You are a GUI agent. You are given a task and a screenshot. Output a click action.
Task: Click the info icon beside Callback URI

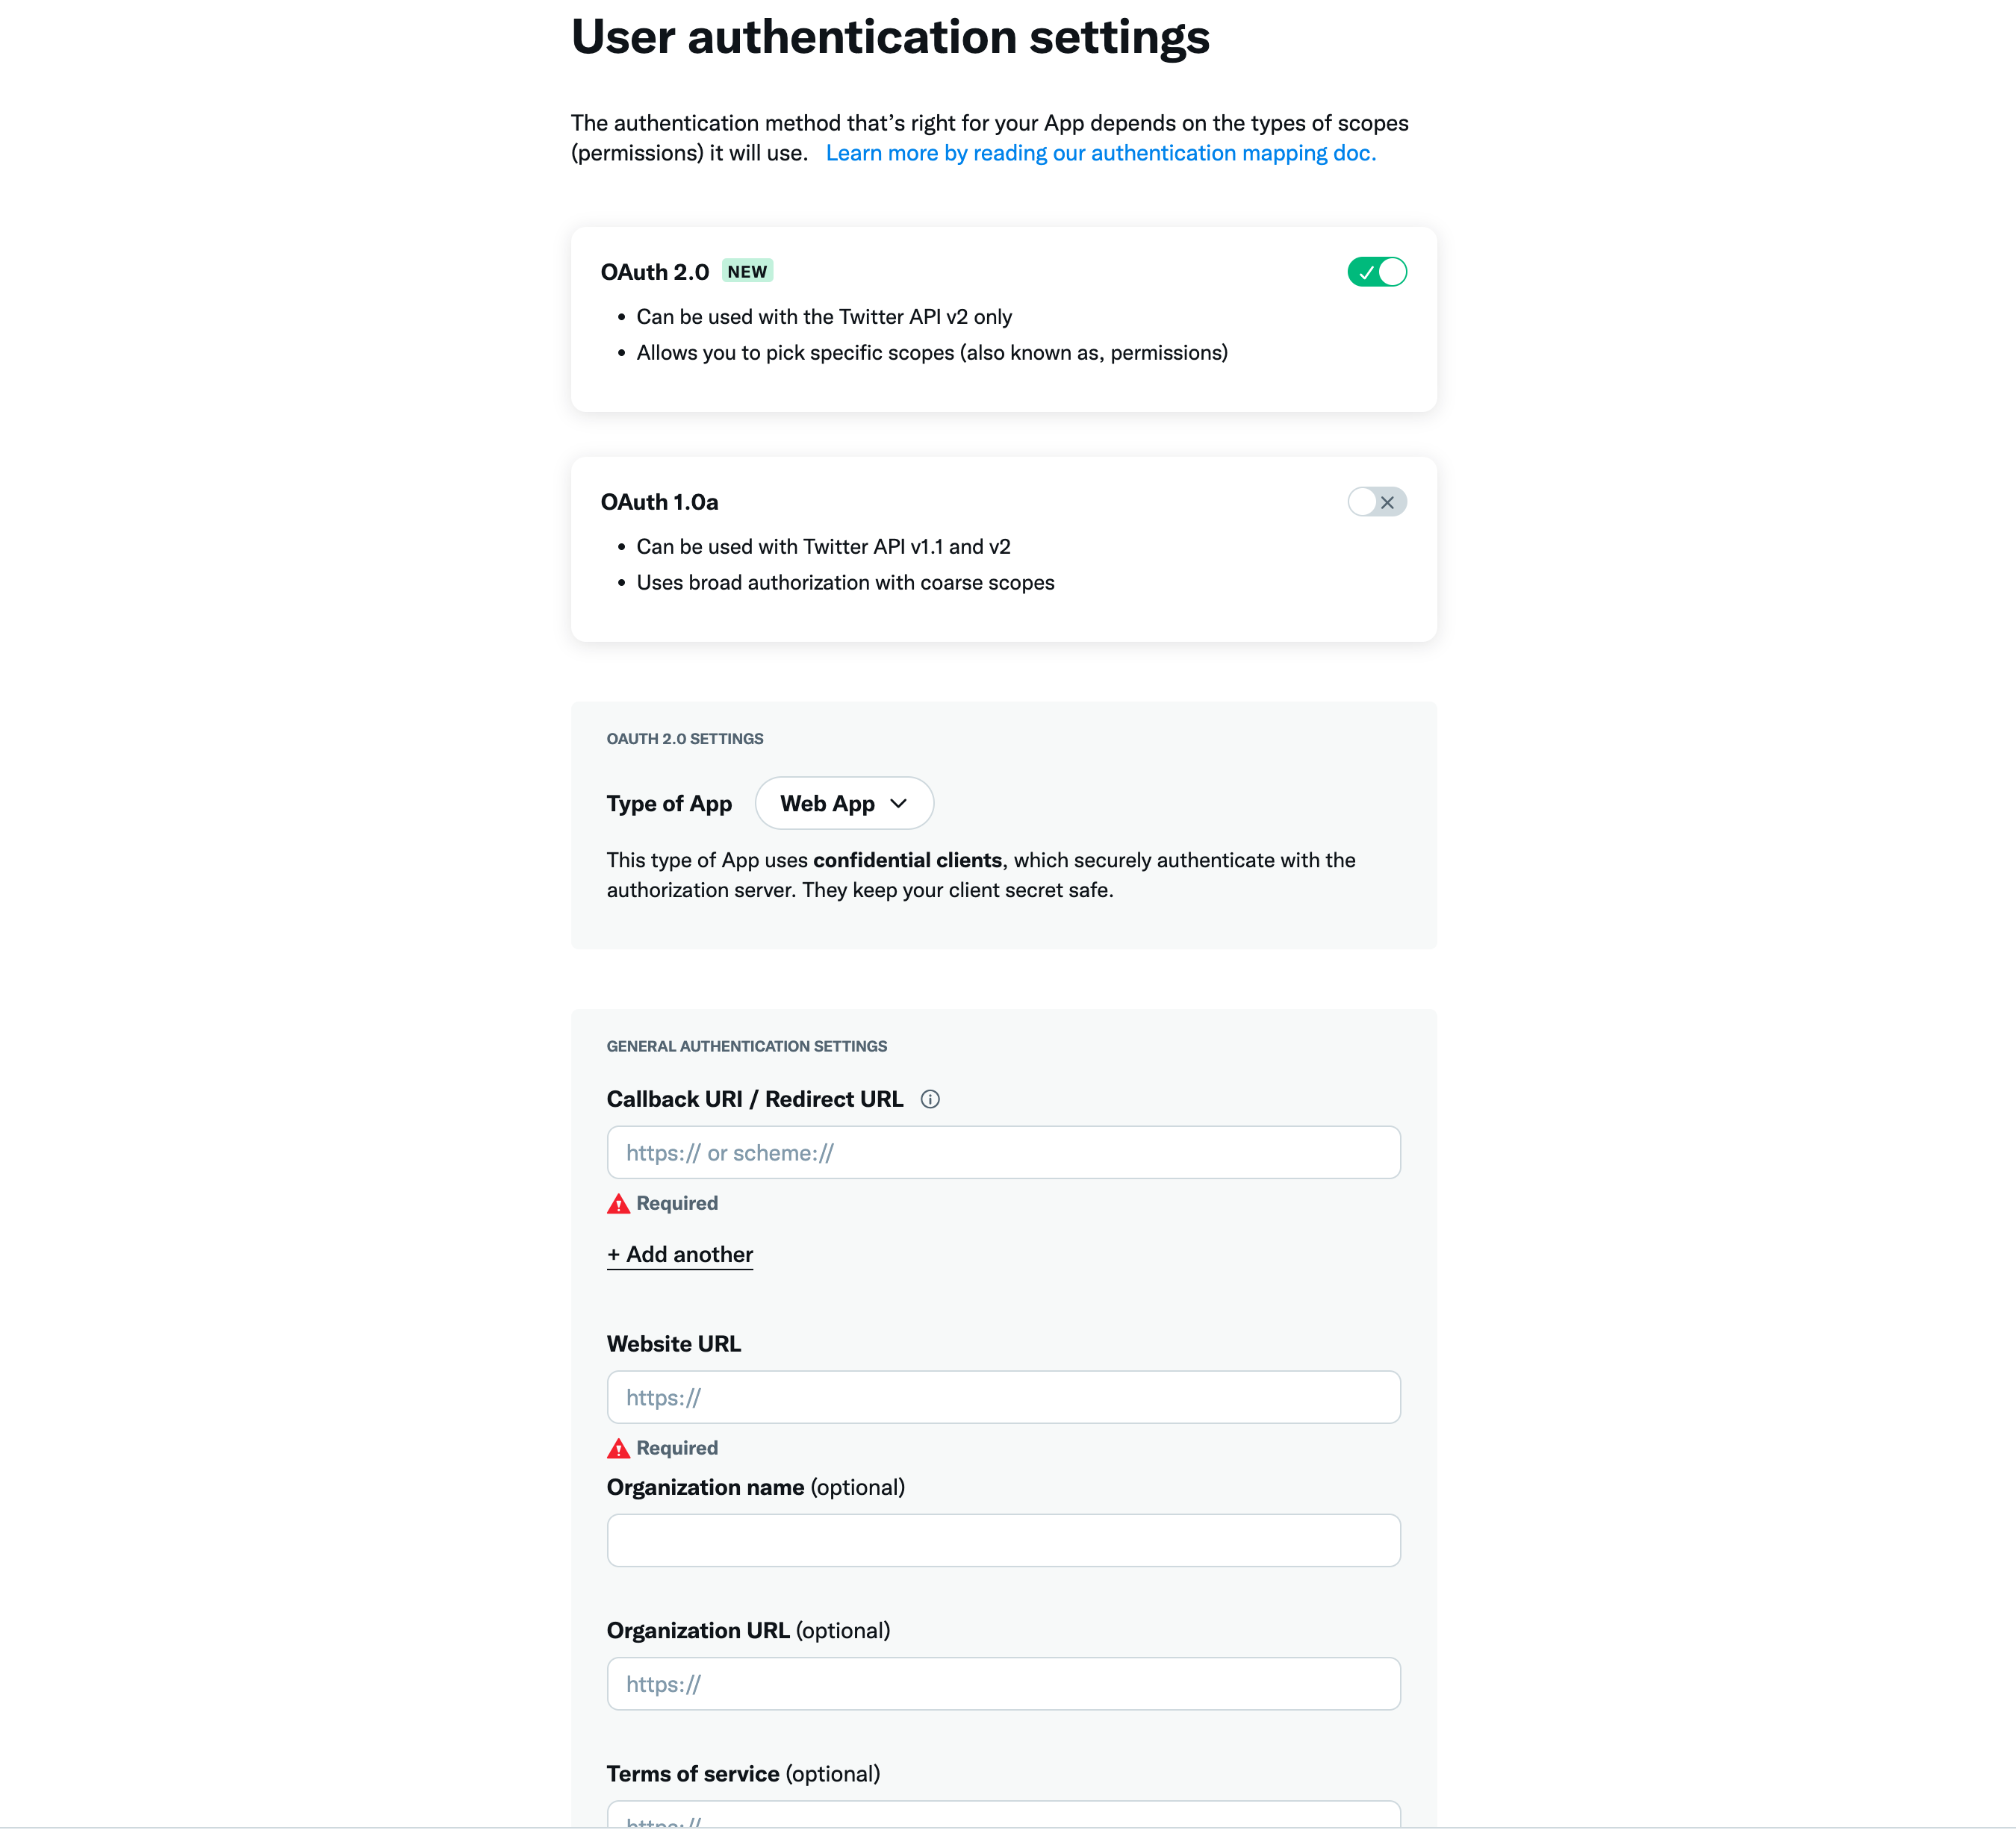(x=930, y=1099)
